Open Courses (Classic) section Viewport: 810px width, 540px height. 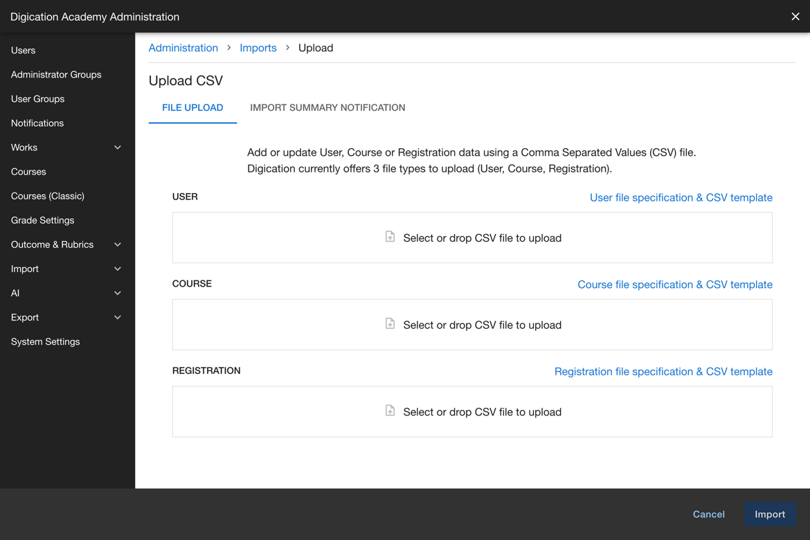pos(48,196)
